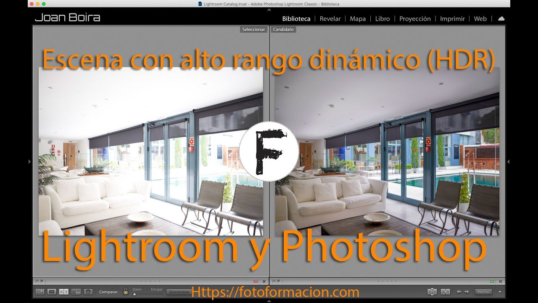Open cloud sync status icon

[501, 19]
